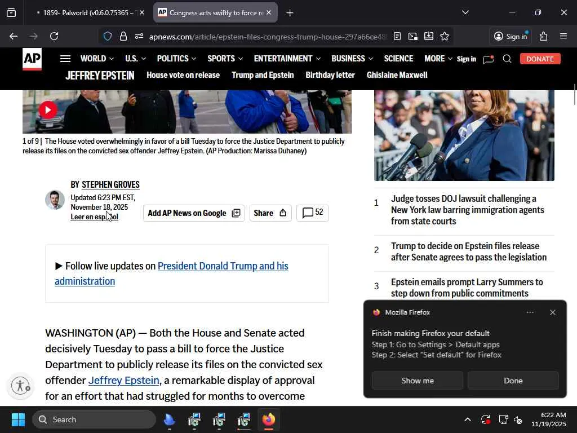Play the article video
577x433 pixels.
[48, 110]
